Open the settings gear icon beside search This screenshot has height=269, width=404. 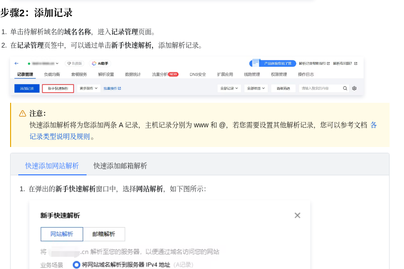pos(354,88)
